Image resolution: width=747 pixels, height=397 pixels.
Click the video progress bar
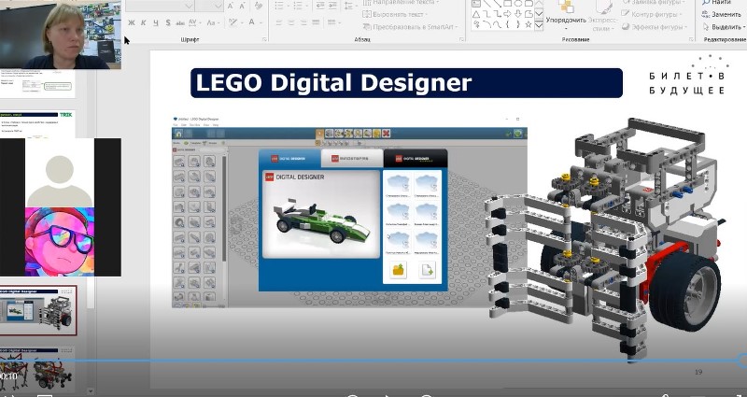coord(373,362)
